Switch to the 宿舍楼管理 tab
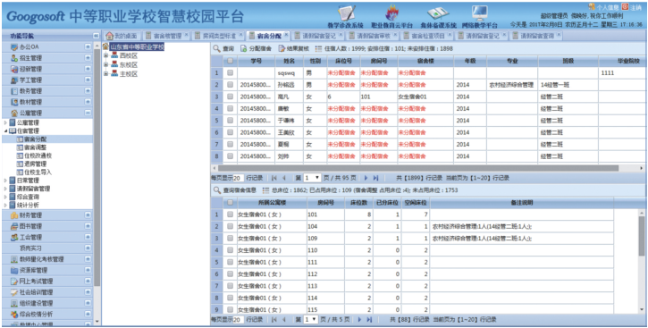 click(167, 36)
